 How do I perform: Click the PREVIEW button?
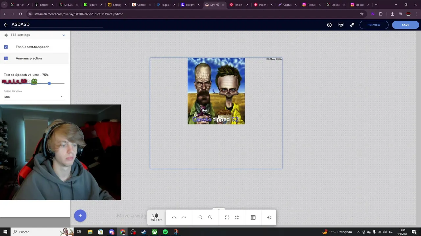pos(374,25)
